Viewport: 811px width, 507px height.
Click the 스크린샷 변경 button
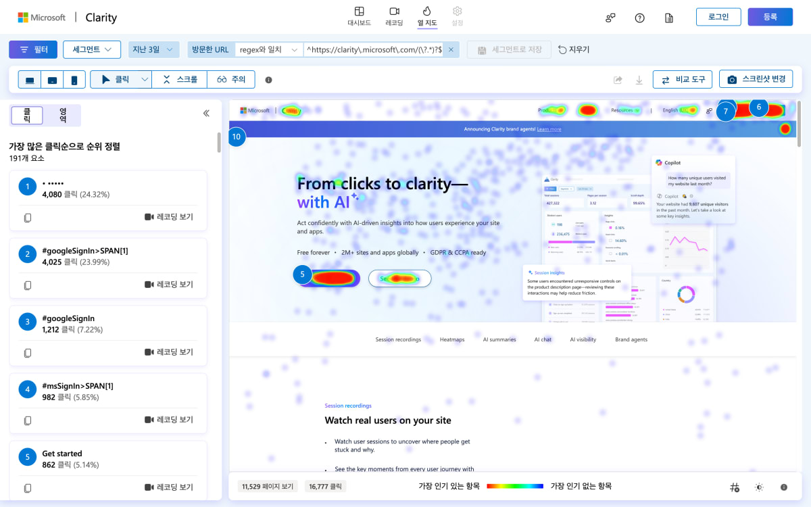click(x=756, y=80)
